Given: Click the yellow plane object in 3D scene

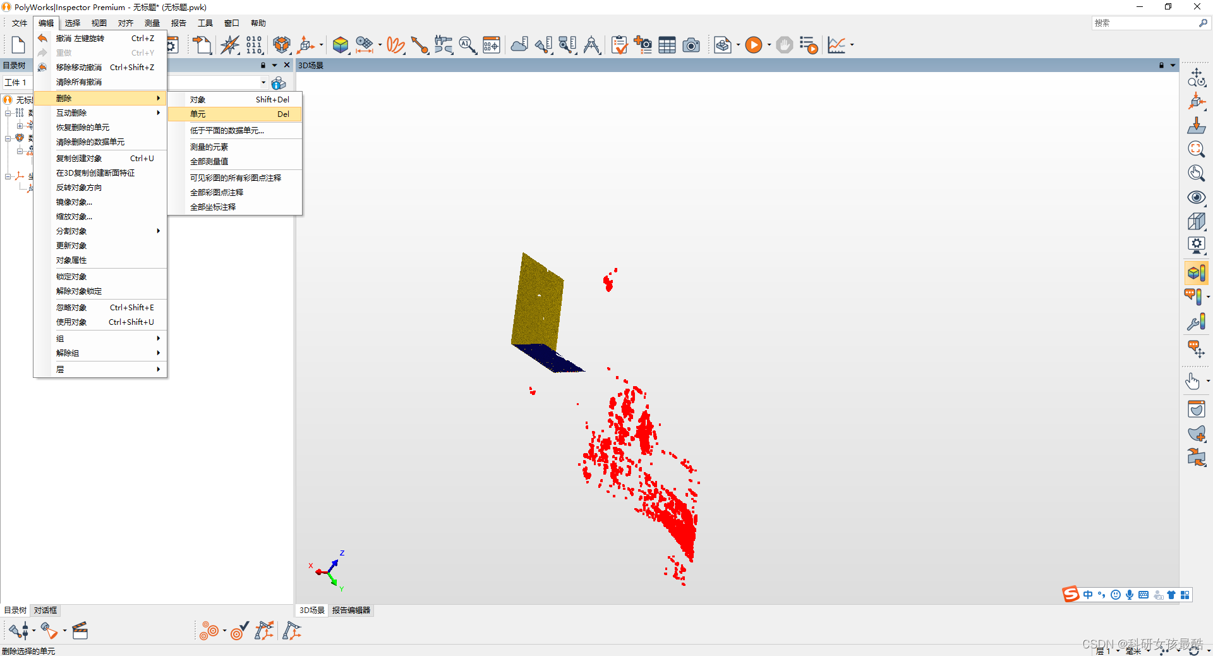Looking at the screenshot, I should click(537, 302).
